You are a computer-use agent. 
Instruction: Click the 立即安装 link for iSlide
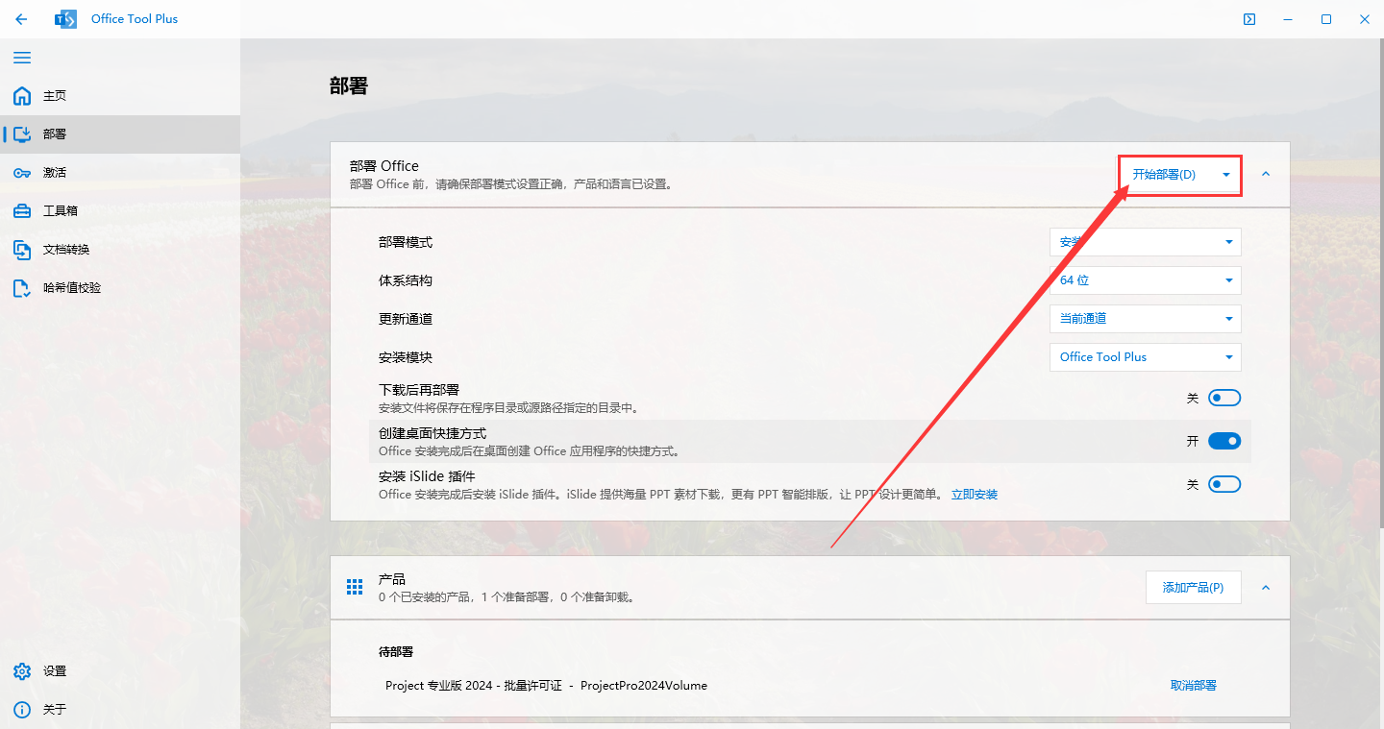975,494
